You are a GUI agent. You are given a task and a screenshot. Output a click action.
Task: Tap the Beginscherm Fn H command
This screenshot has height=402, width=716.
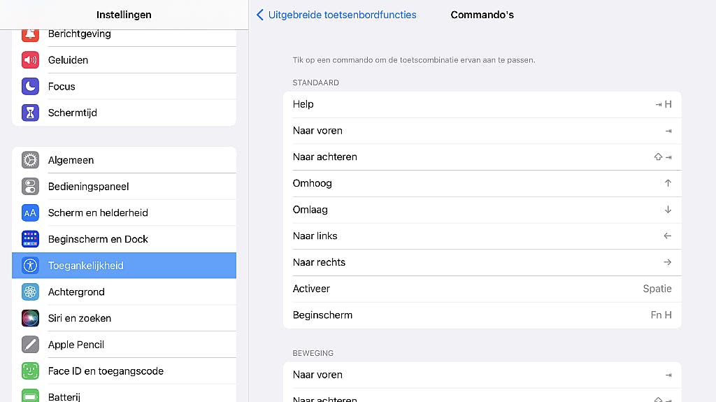coord(482,315)
